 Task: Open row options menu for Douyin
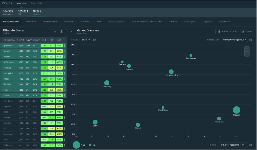click(x=64, y=79)
